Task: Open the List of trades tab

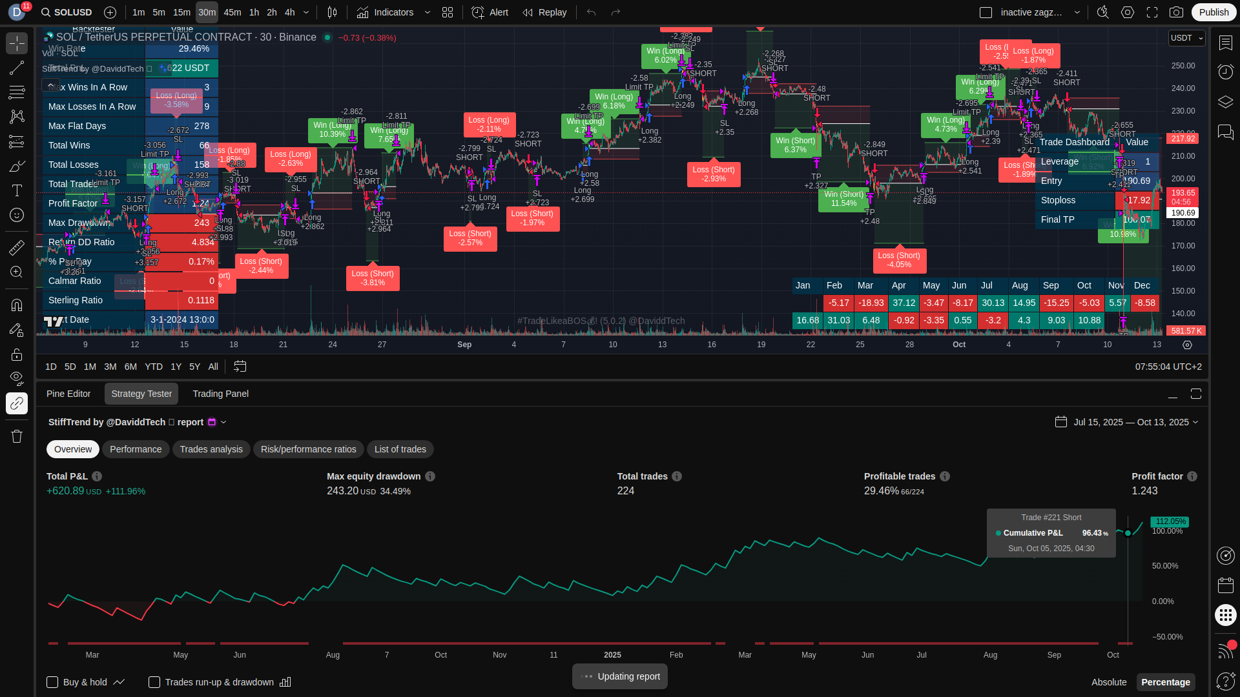Action: pyautogui.click(x=400, y=449)
